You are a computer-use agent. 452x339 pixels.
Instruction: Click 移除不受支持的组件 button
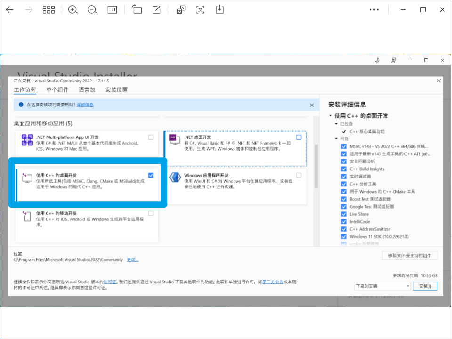coord(410,256)
